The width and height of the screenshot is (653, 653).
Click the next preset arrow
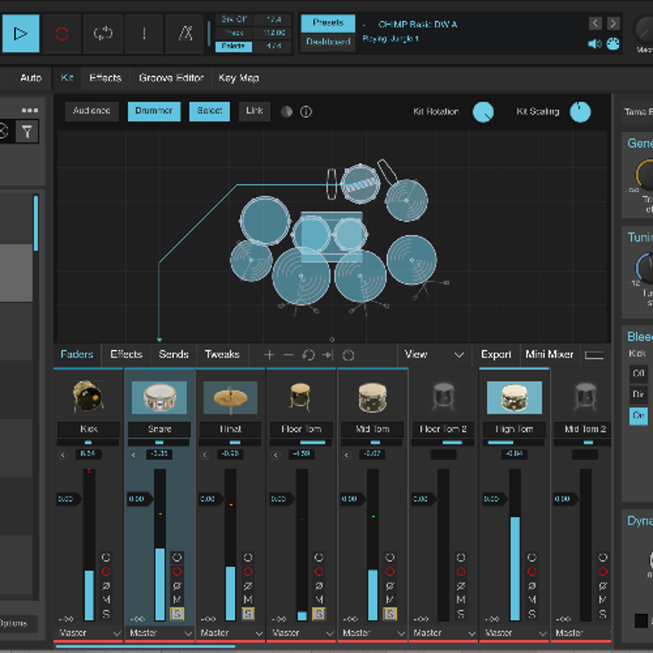[x=613, y=23]
